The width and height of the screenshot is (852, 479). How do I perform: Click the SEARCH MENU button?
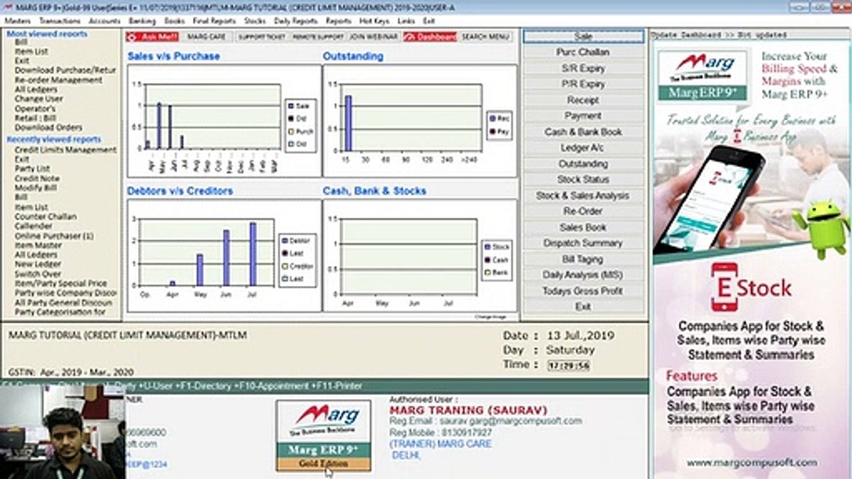pyautogui.click(x=485, y=37)
